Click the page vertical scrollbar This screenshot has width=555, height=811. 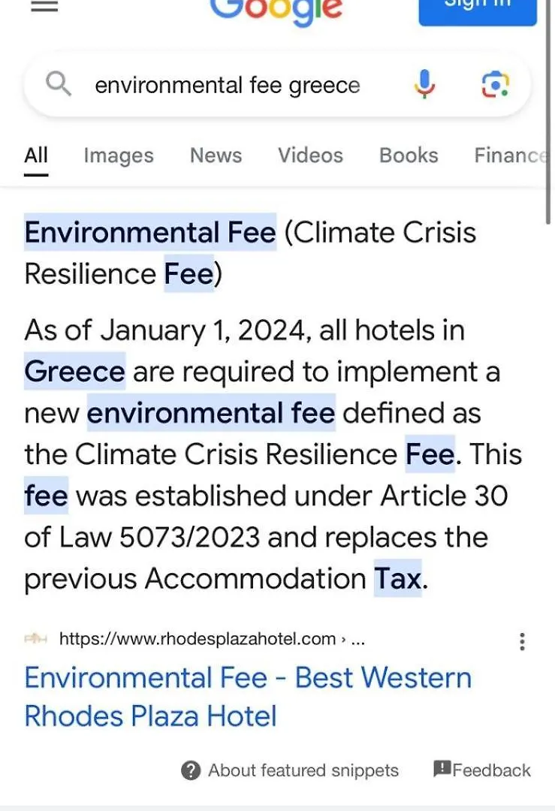[x=549, y=111]
